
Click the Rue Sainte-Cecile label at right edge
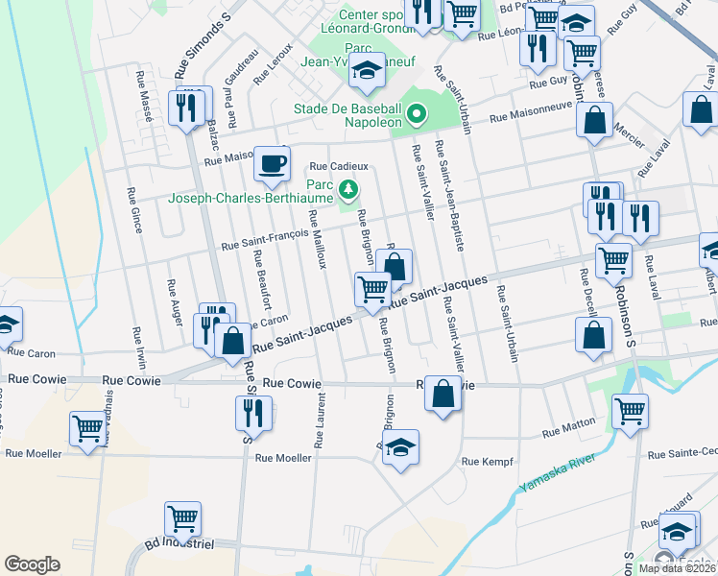point(682,453)
